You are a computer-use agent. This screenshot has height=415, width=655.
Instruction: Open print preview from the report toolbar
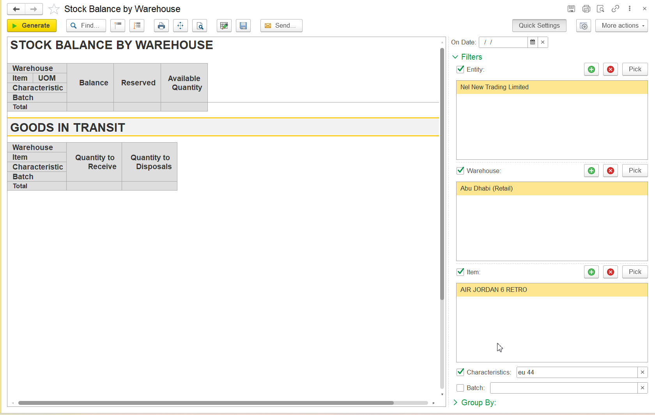200,26
